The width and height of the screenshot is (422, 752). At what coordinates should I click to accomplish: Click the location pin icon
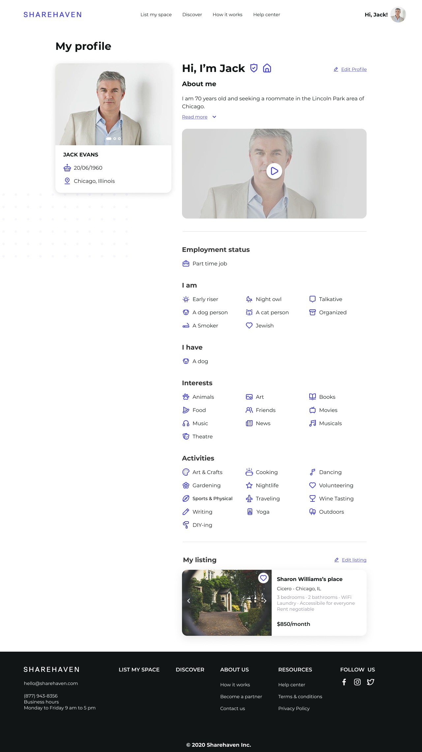(x=67, y=181)
